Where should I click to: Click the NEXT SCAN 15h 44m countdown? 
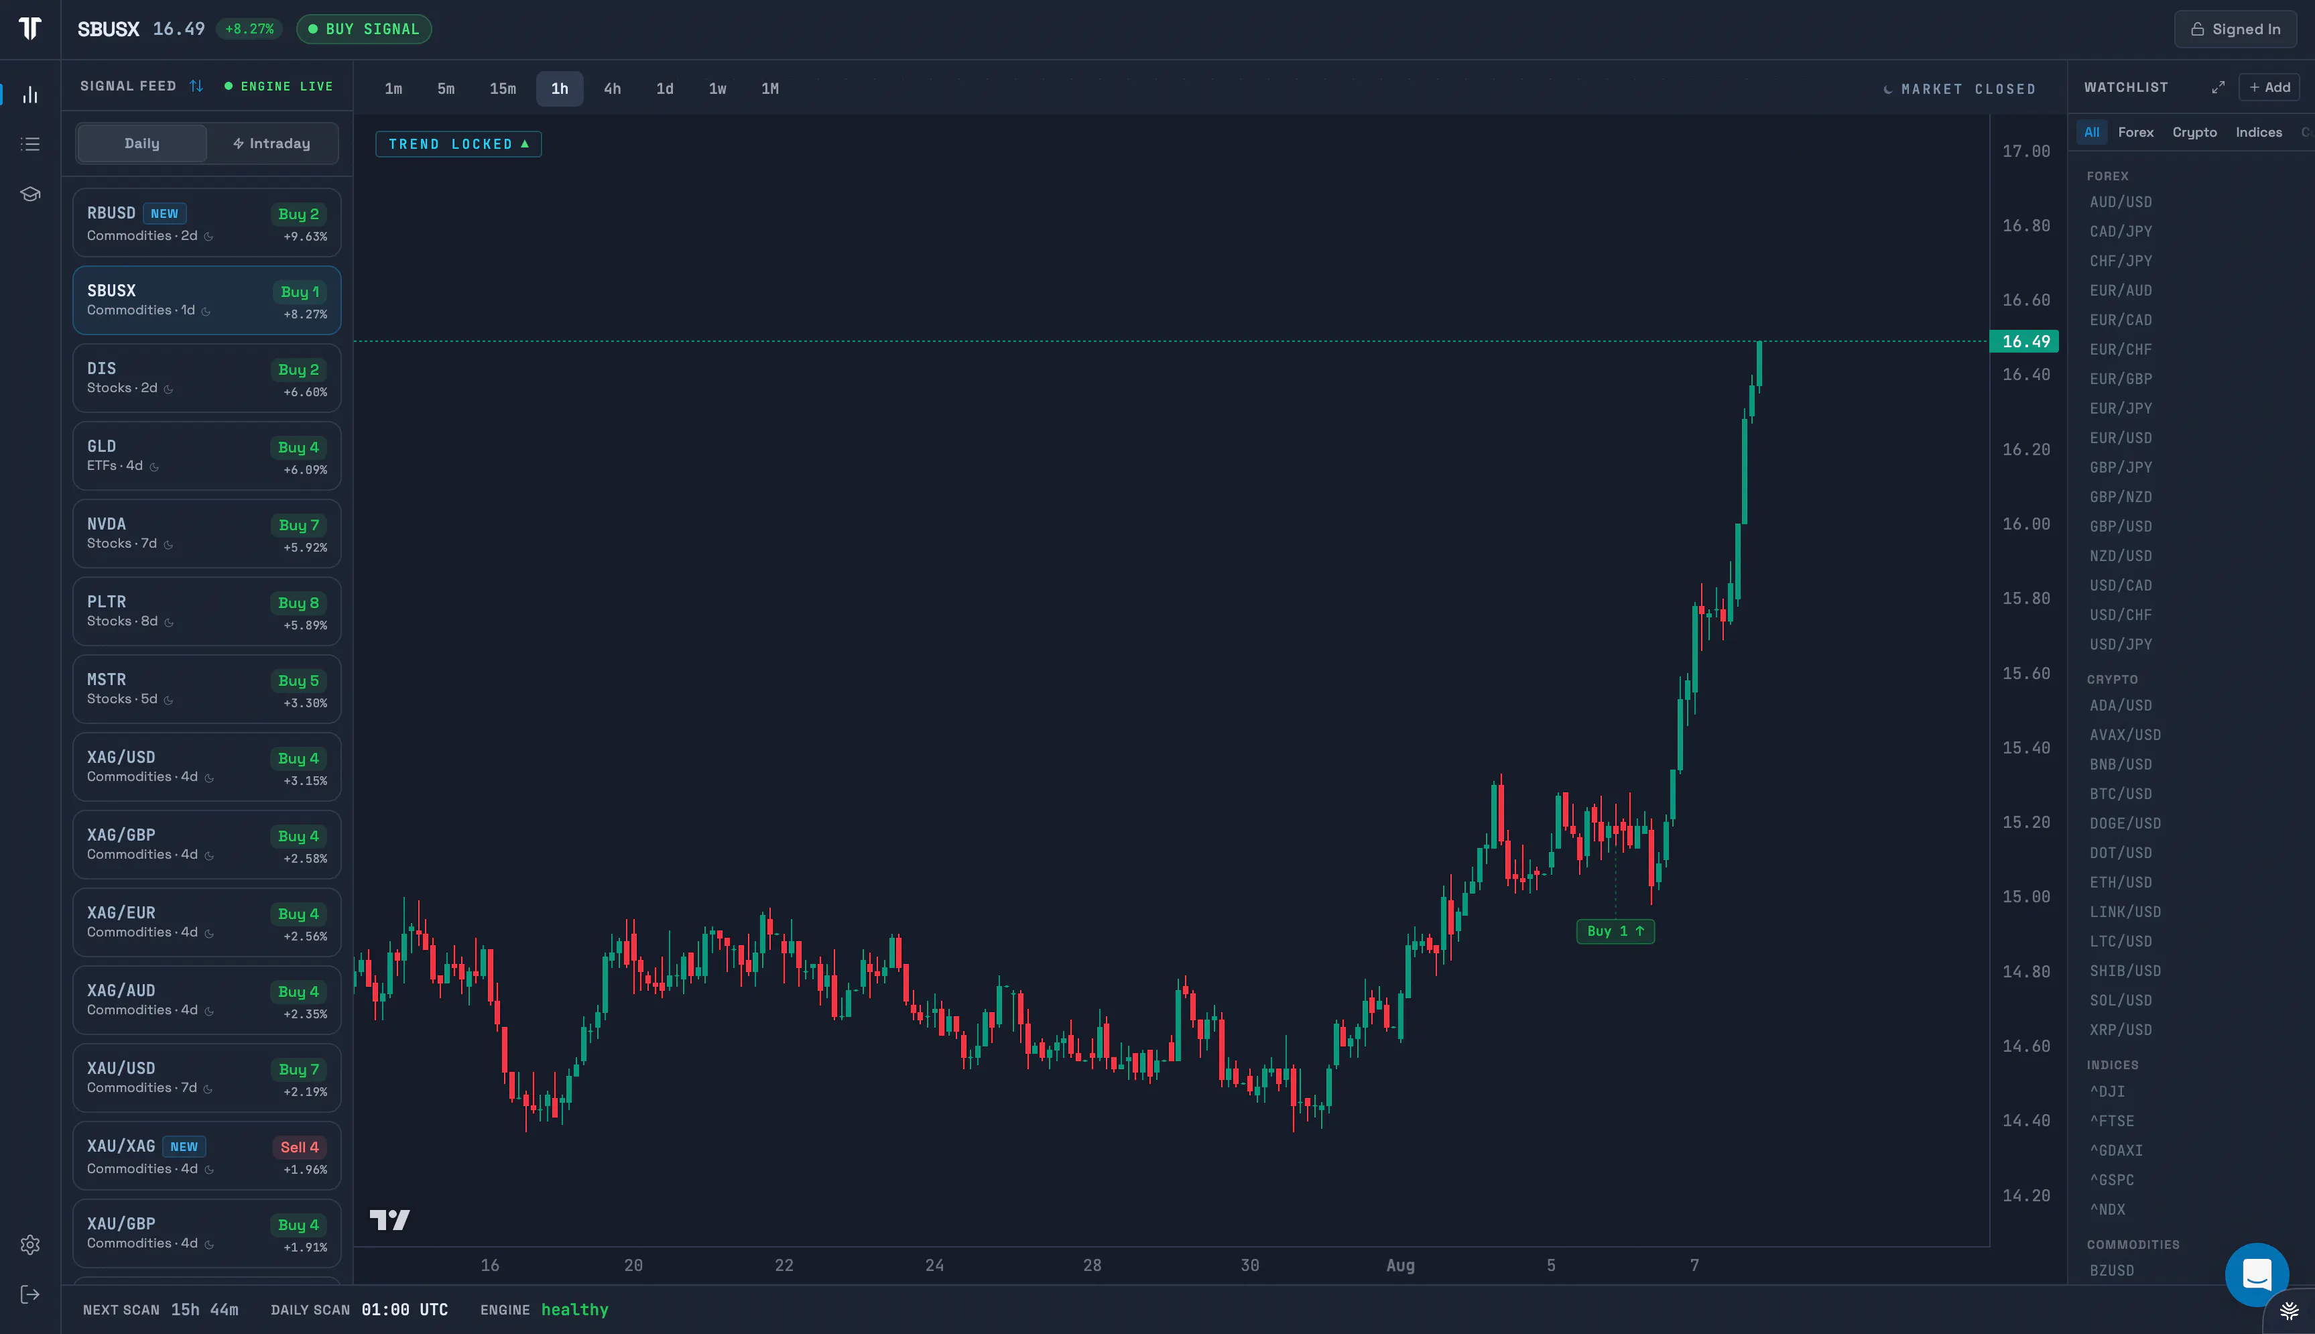pos(160,1309)
